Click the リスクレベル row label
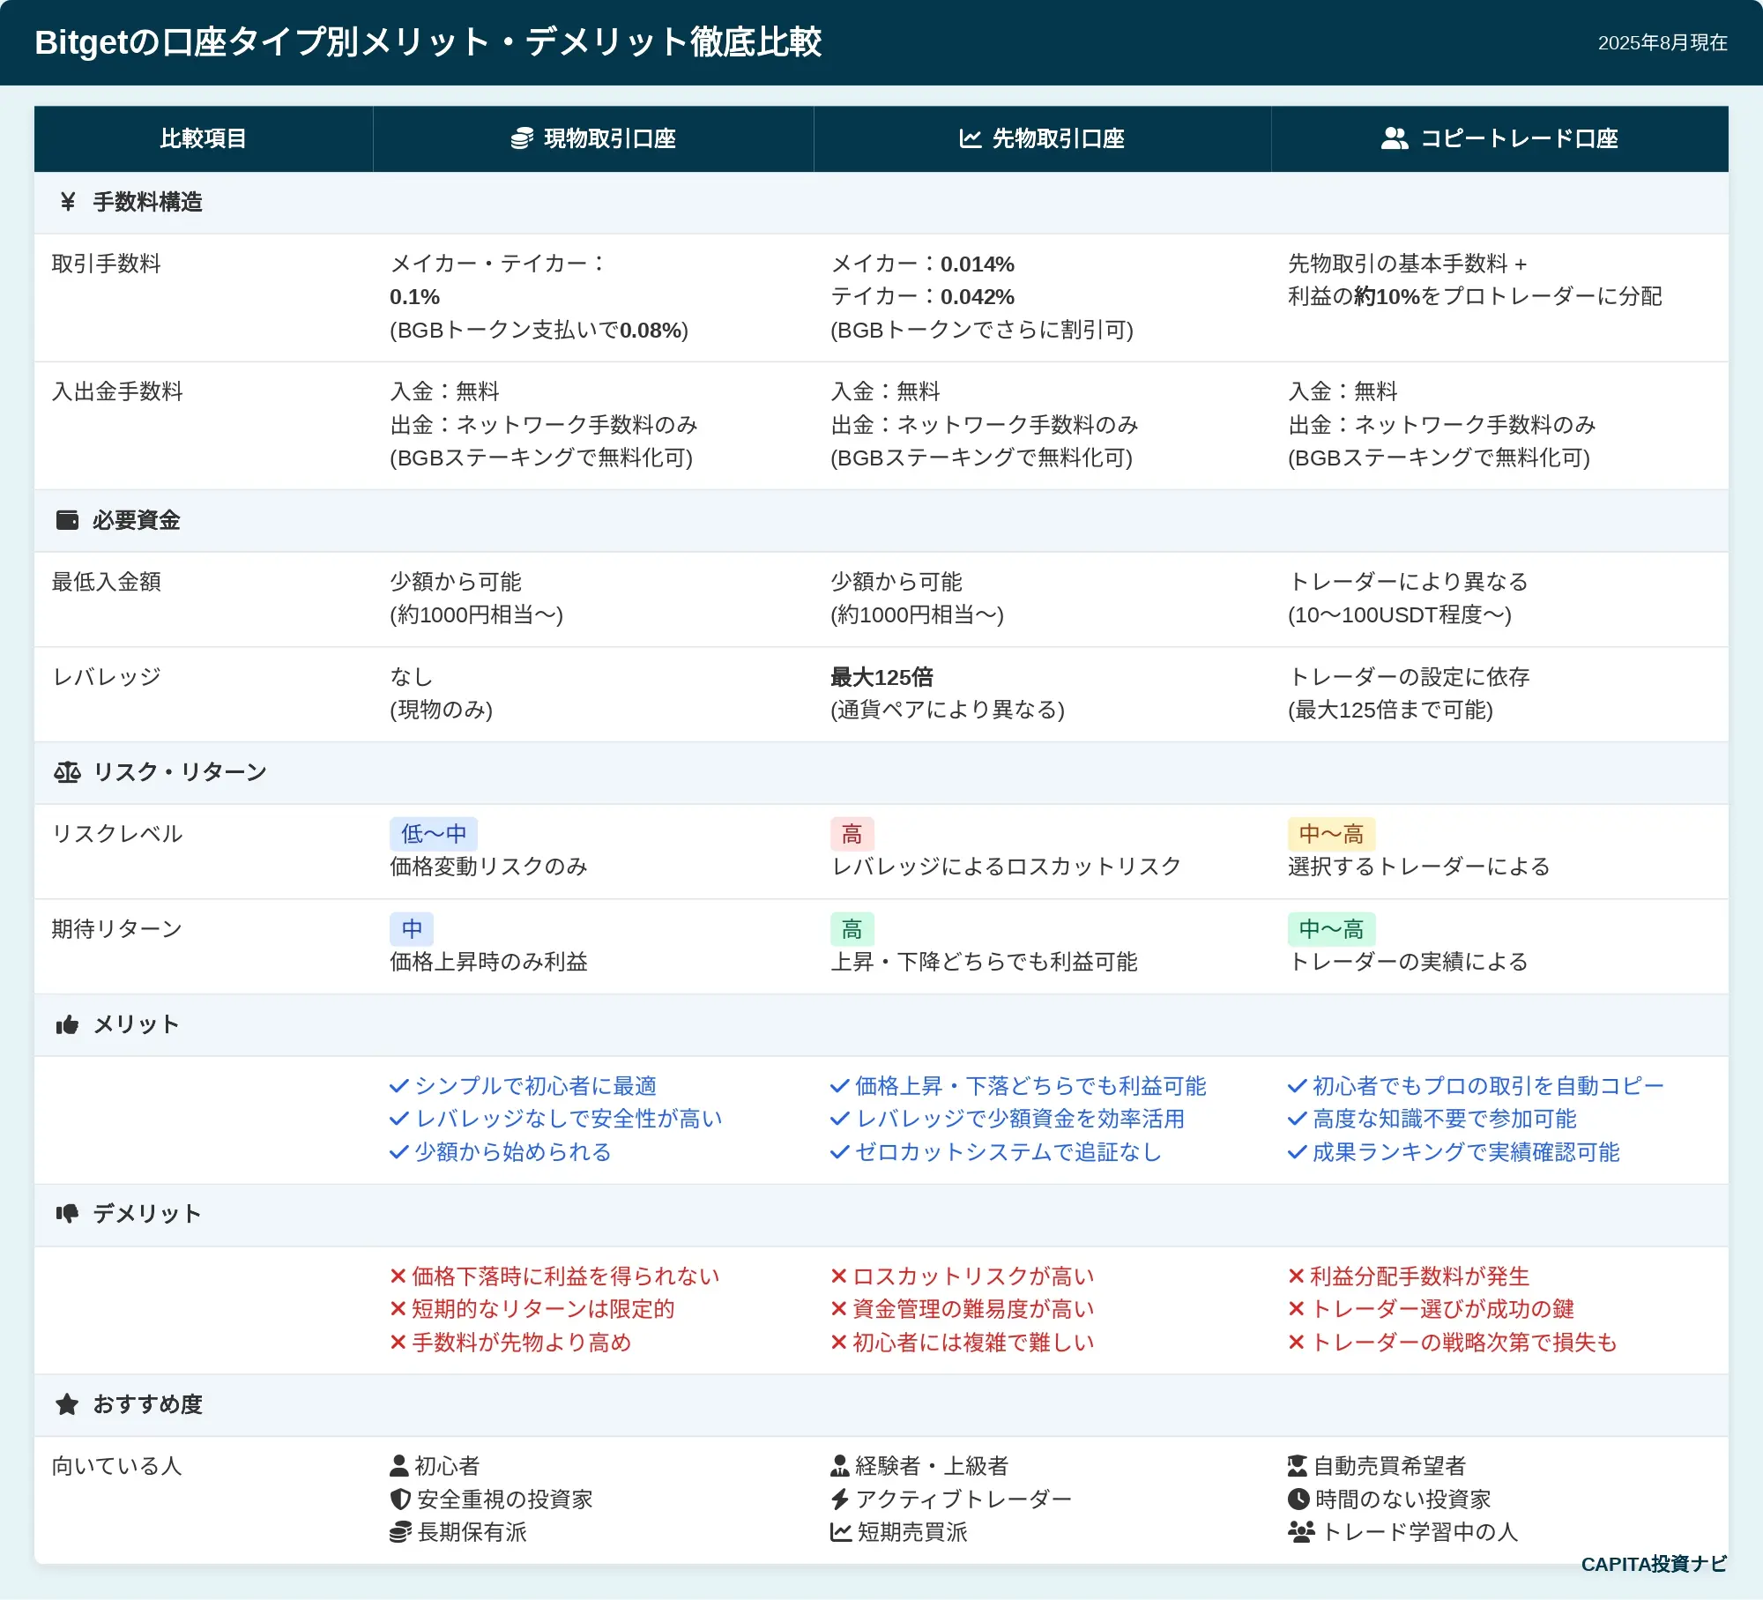The width and height of the screenshot is (1763, 1600). pos(117,834)
